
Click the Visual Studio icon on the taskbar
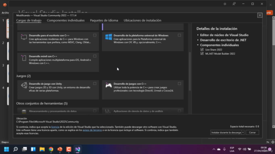[78, 149]
